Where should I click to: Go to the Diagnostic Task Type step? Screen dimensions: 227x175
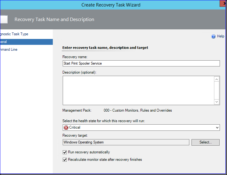tap(16, 34)
